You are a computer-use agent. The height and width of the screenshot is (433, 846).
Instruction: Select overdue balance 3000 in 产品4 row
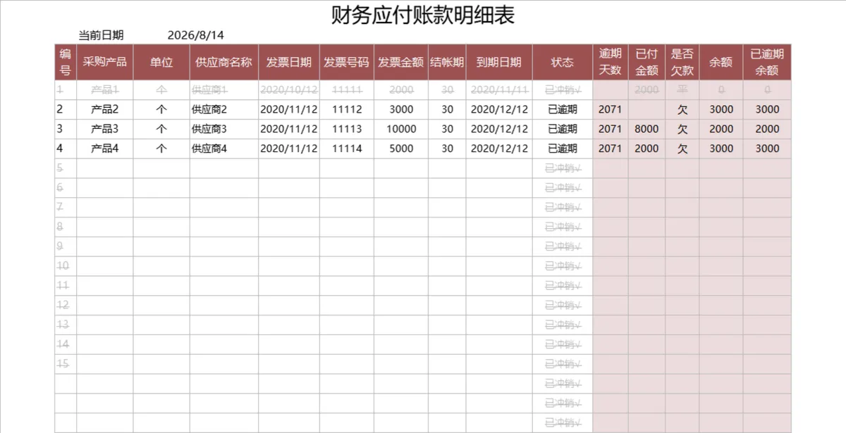pyautogui.click(x=767, y=149)
